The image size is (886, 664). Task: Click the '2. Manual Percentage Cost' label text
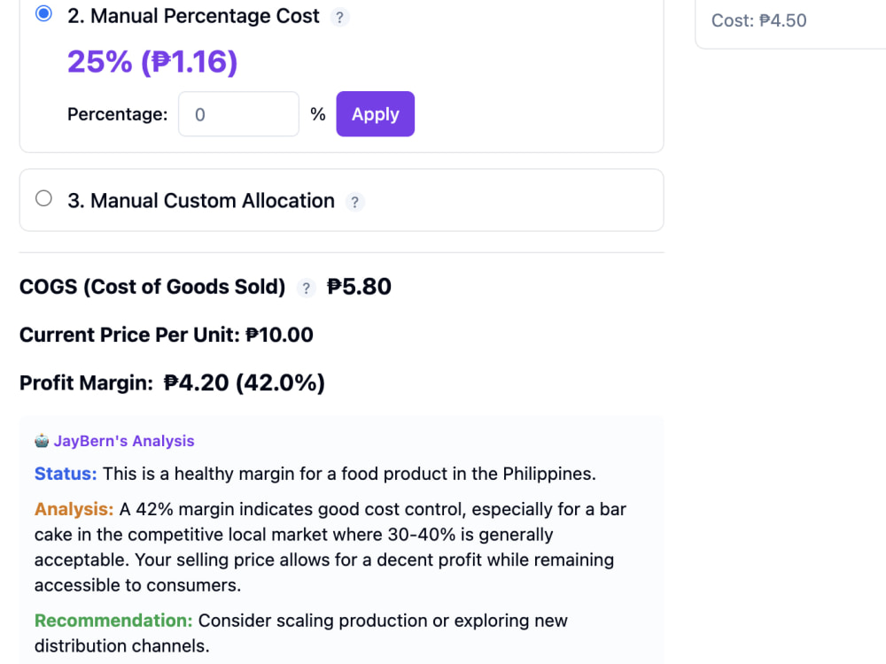[193, 16]
